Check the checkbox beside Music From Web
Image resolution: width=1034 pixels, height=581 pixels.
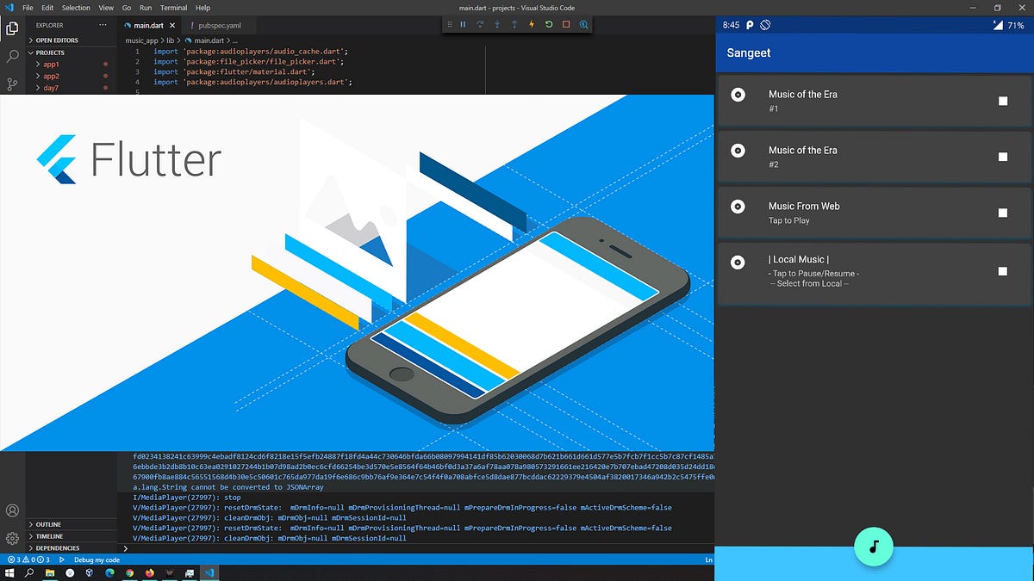pyautogui.click(x=1002, y=213)
